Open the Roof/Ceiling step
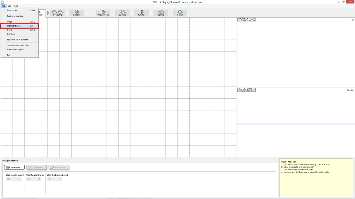 click(x=57, y=13)
